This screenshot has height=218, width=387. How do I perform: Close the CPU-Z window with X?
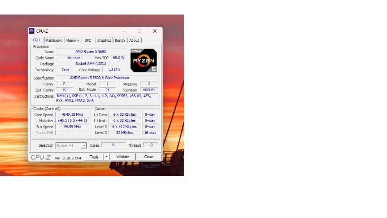155,31
